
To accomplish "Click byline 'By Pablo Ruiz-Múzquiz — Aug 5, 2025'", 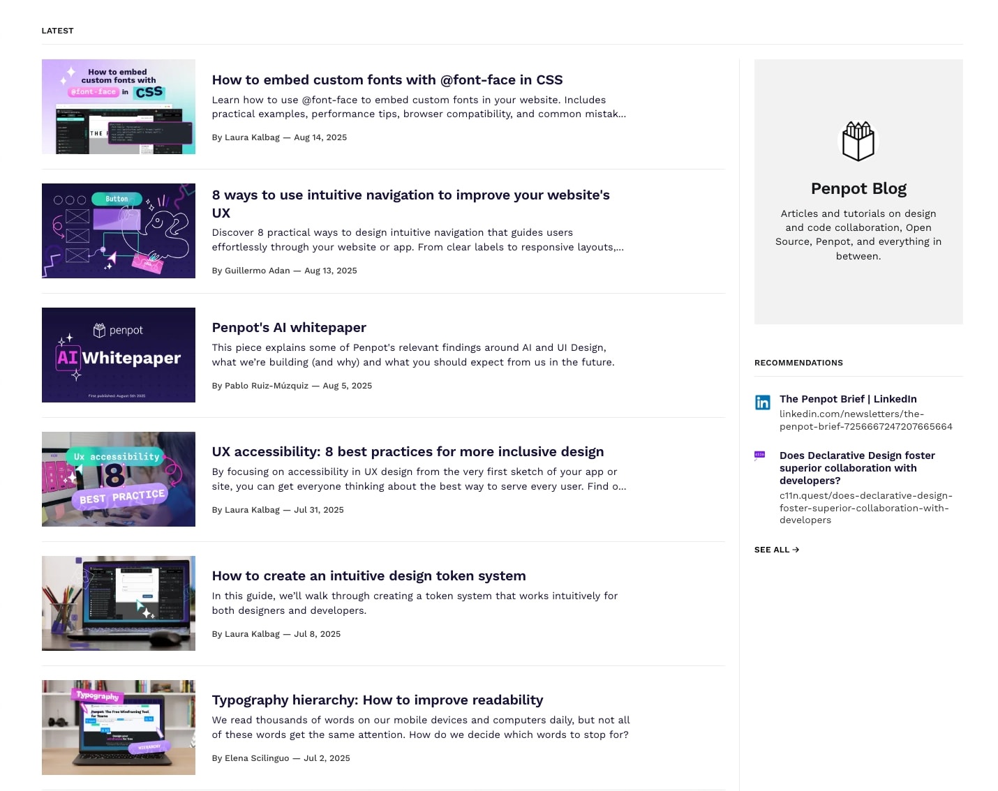I will (x=292, y=386).
